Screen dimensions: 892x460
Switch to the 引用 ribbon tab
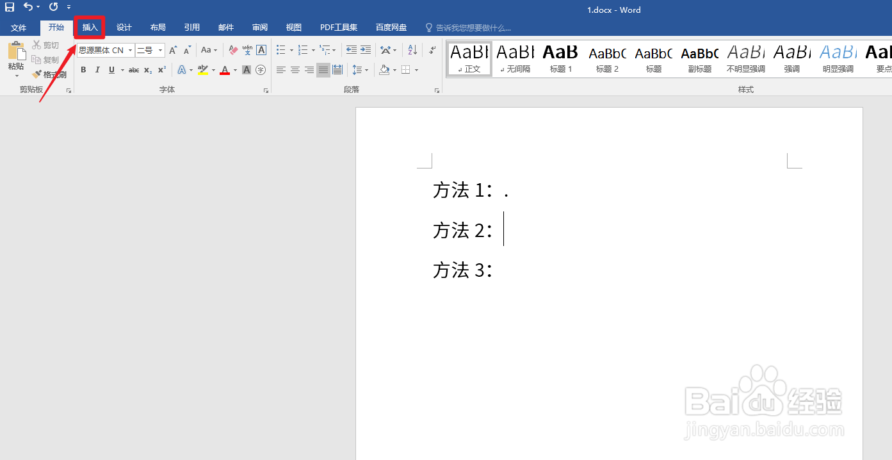click(191, 28)
